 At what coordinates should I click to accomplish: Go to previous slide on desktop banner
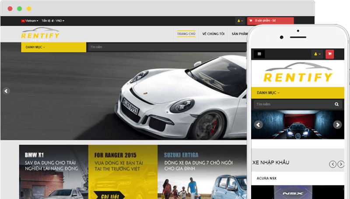pos(6,91)
